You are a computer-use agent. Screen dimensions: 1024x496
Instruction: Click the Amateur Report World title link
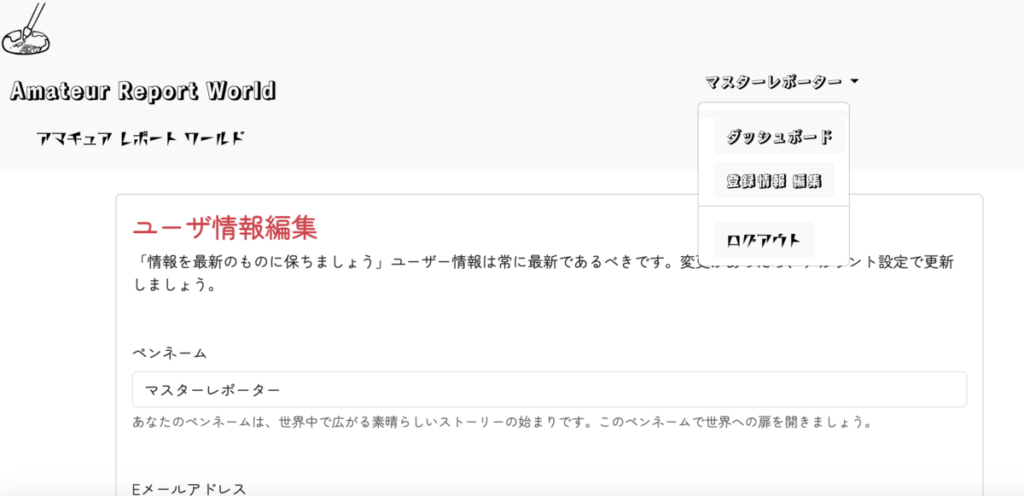[143, 90]
